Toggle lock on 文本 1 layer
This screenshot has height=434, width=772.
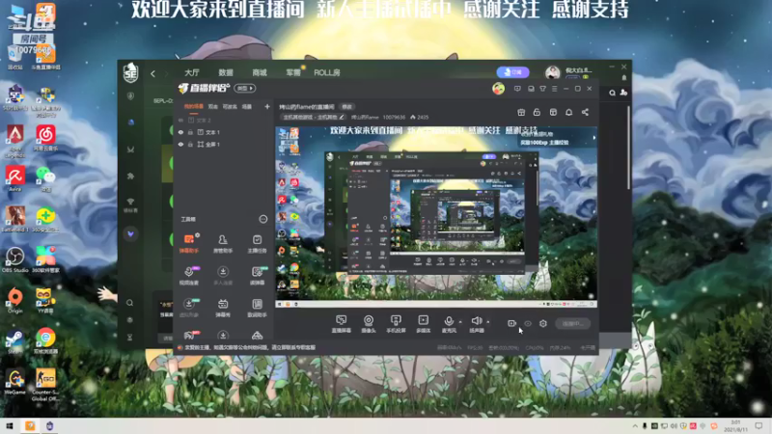click(190, 132)
